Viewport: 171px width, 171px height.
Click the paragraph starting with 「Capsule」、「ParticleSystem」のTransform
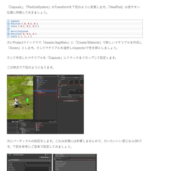(x=74, y=10)
